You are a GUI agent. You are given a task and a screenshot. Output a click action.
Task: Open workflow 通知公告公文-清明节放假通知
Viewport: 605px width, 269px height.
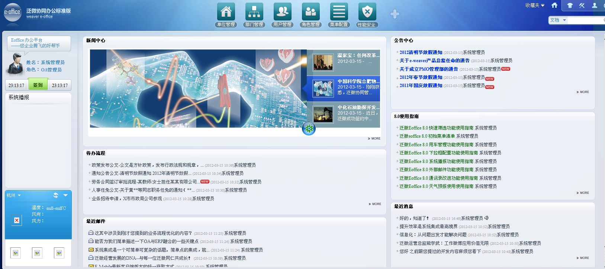coord(142,173)
